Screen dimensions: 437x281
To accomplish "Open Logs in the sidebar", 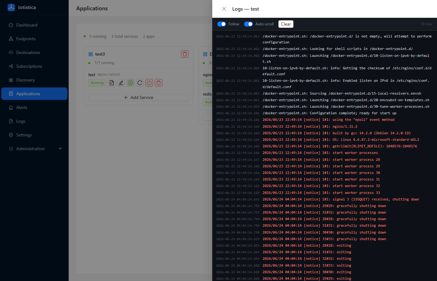I will (34, 121).
